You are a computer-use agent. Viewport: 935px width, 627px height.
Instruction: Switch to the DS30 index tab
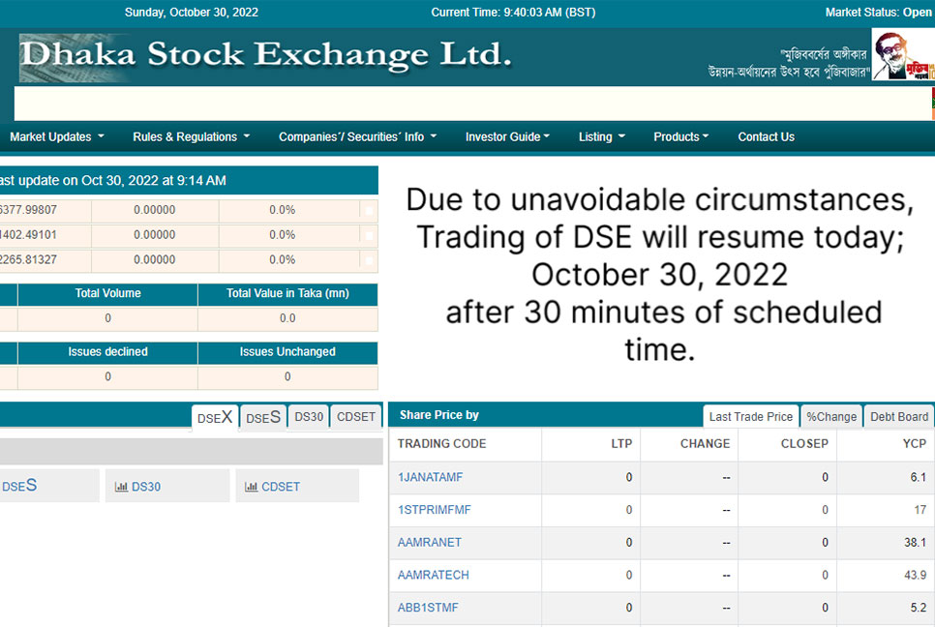point(309,417)
